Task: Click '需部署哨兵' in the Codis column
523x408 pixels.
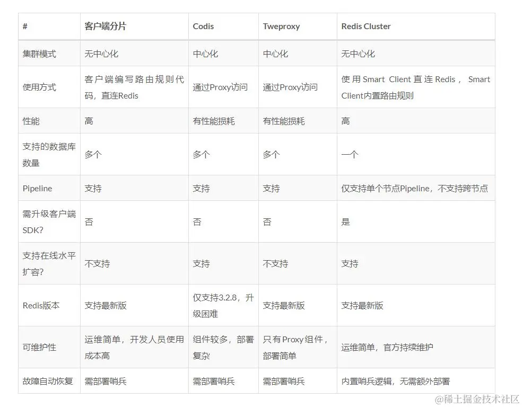Action: (x=214, y=381)
